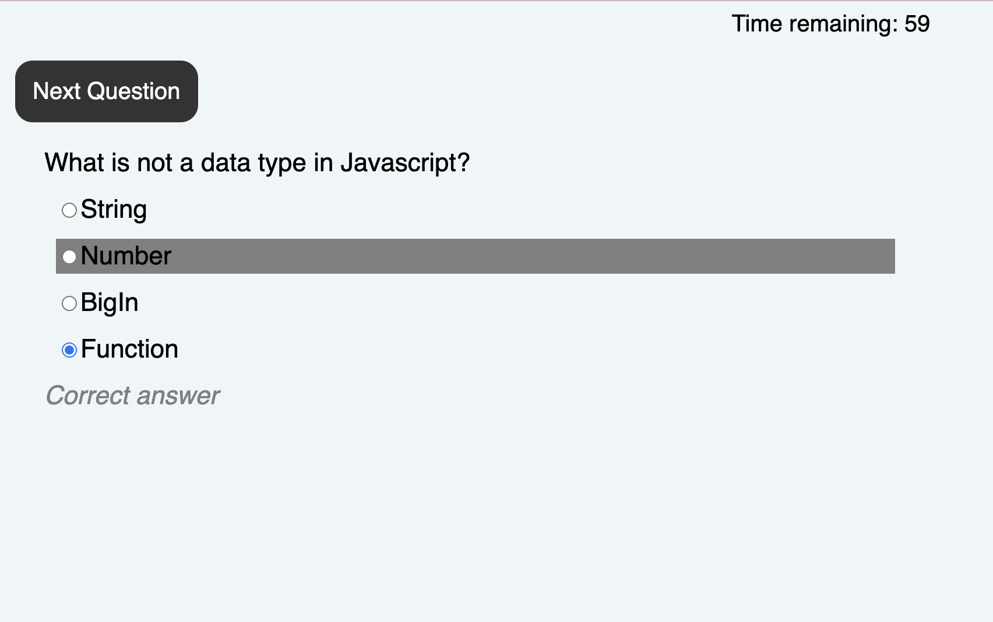
Task: Click the words What is in the question
Action: [87, 163]
